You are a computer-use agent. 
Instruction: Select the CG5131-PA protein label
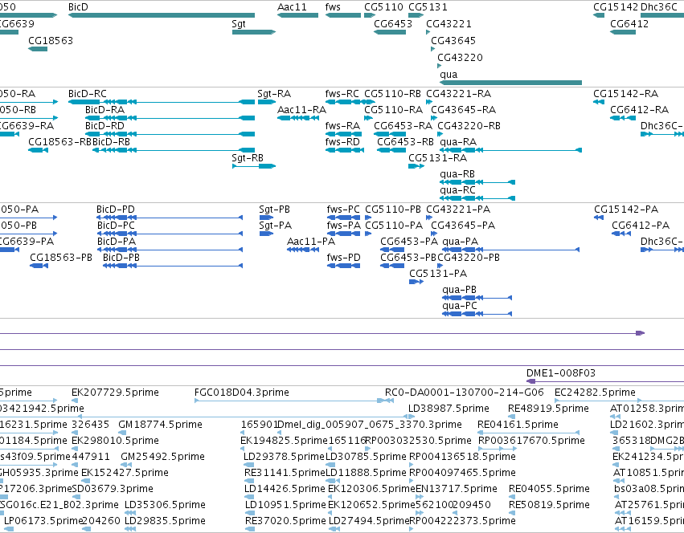coord(438,274)
